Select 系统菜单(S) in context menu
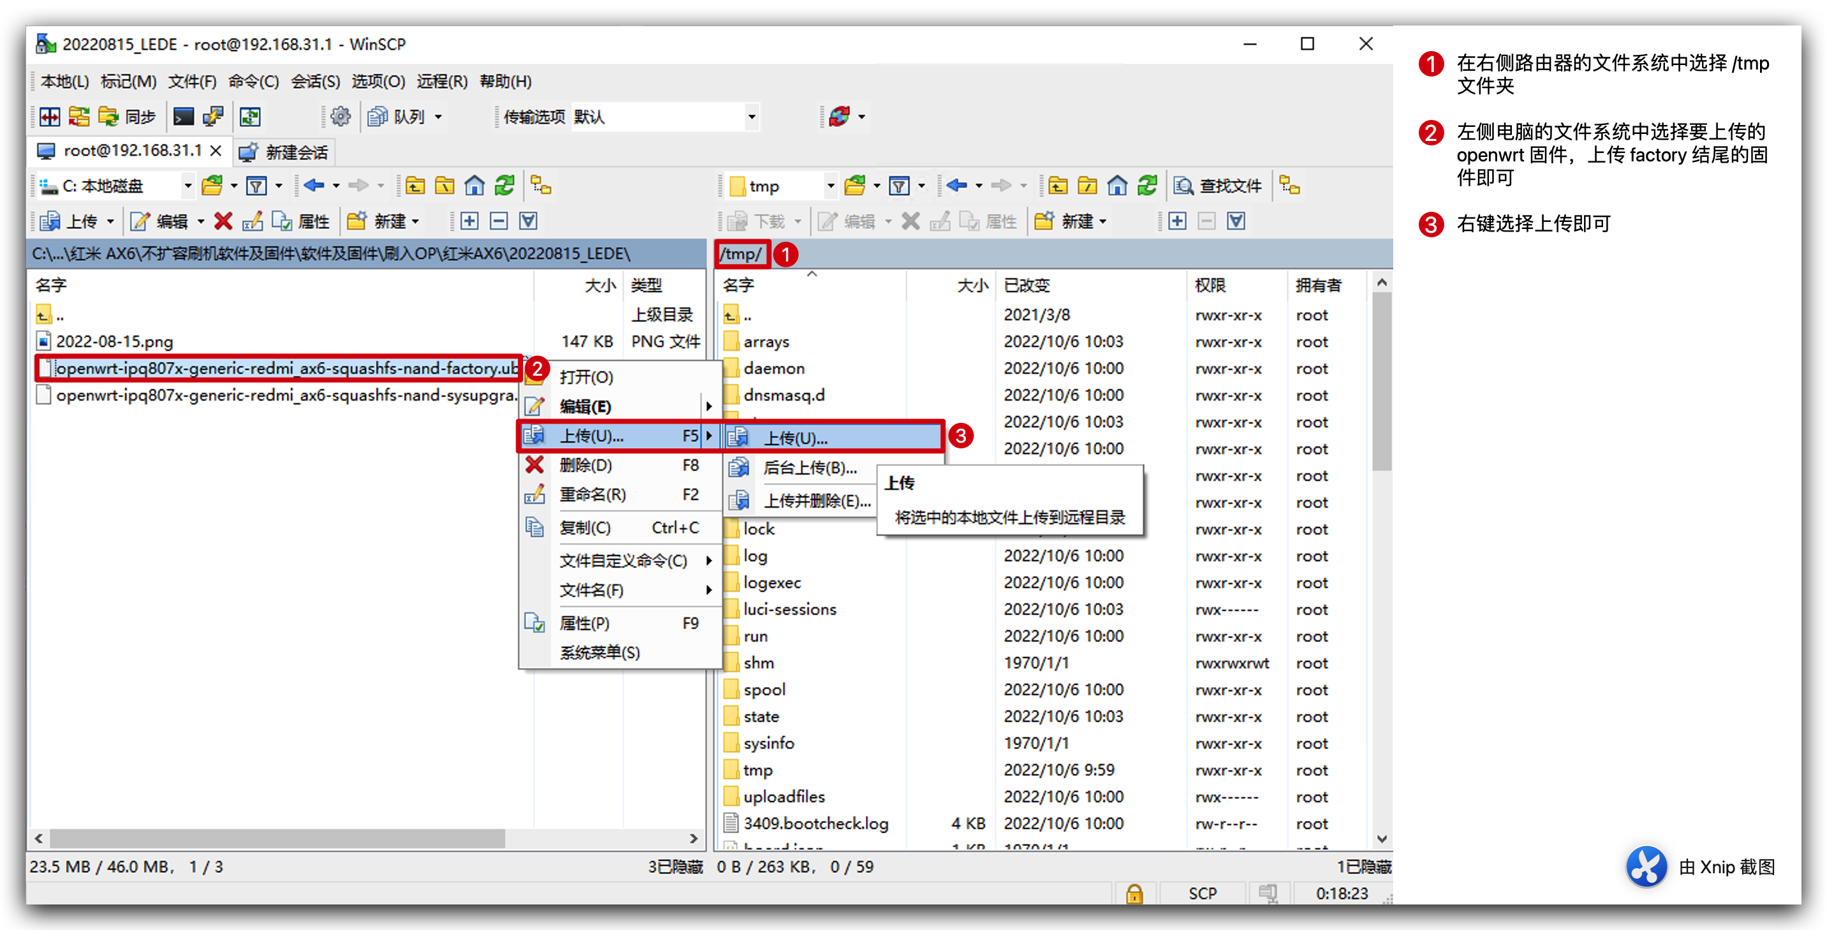 [x=620, y=653]
